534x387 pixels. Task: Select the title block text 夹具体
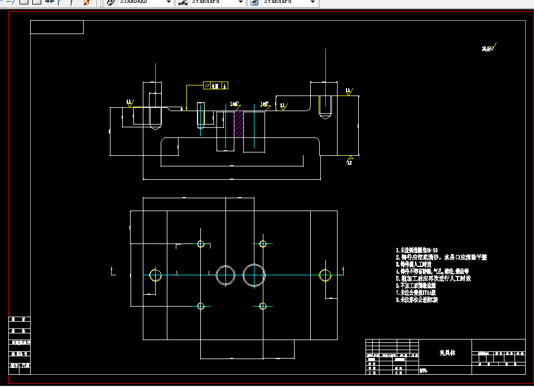tap(447, 352)
